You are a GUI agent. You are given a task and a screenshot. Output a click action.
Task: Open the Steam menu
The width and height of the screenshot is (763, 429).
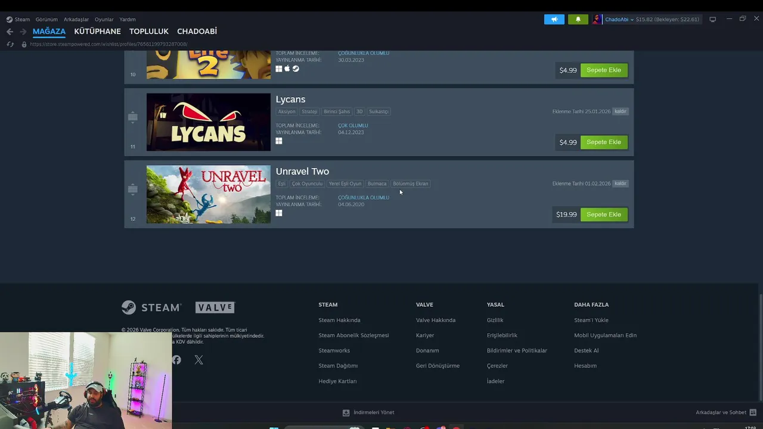pyautogui.click(x=22, y=19)
